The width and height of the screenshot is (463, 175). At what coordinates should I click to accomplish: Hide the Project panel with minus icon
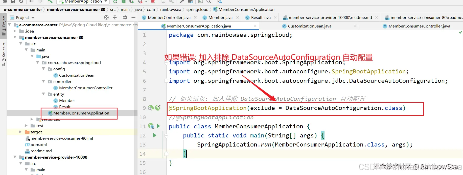pyautogui.click(x=133, y=17)
